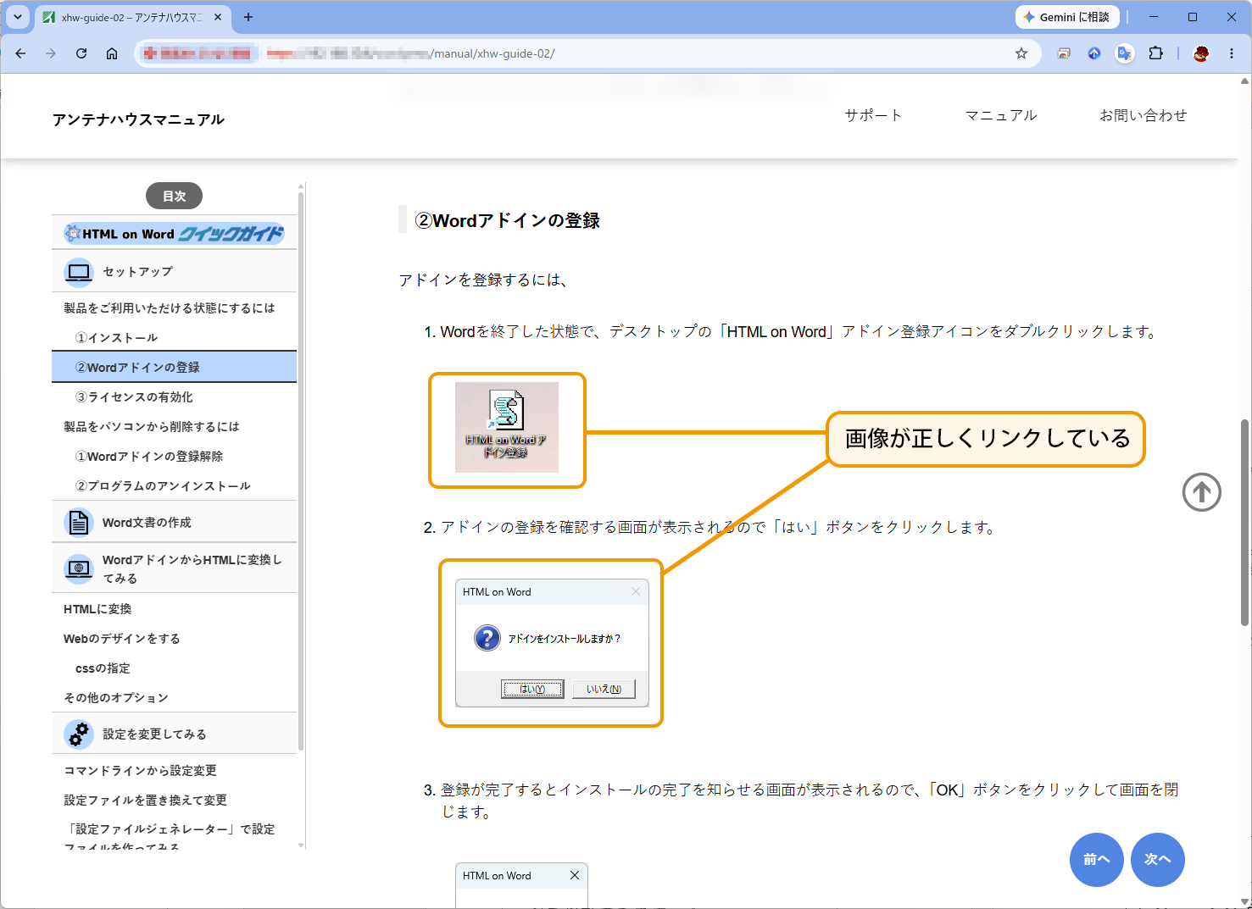This screenshot has width=1252, height=909.
Task: Click the 目次 button
Action: click(x=175, y=196)
